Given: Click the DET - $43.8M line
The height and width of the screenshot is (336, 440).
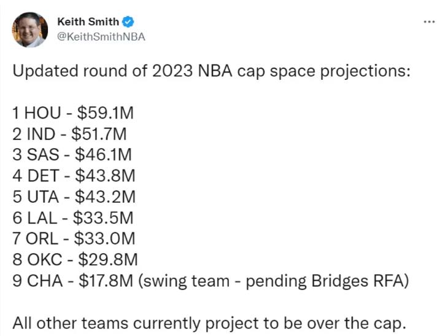Looking at the screenshot, I should coord(73,176).
